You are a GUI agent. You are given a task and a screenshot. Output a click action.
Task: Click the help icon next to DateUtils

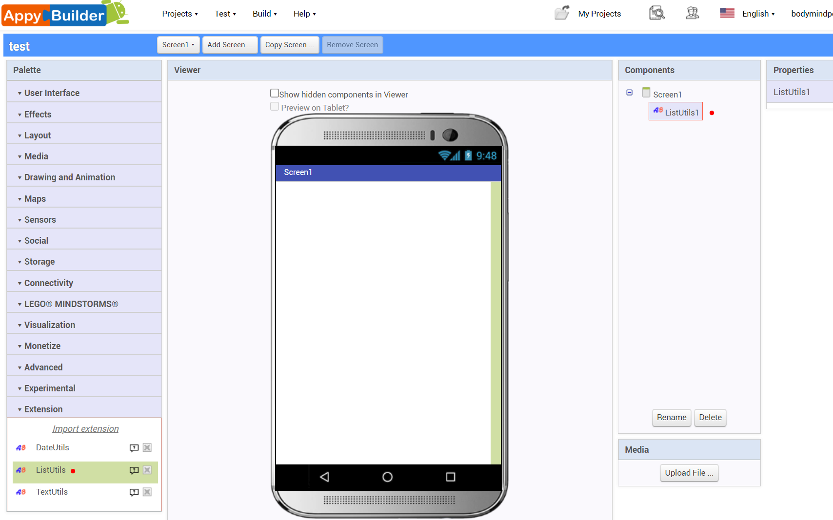pyautogui.click(x=134, y=448)
